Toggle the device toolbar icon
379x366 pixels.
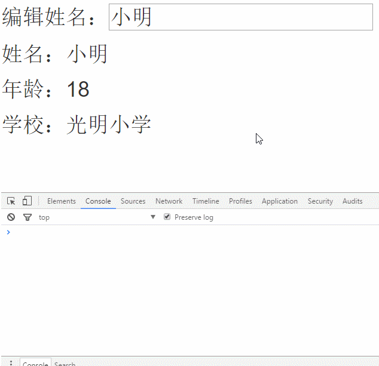click(27, 201)
